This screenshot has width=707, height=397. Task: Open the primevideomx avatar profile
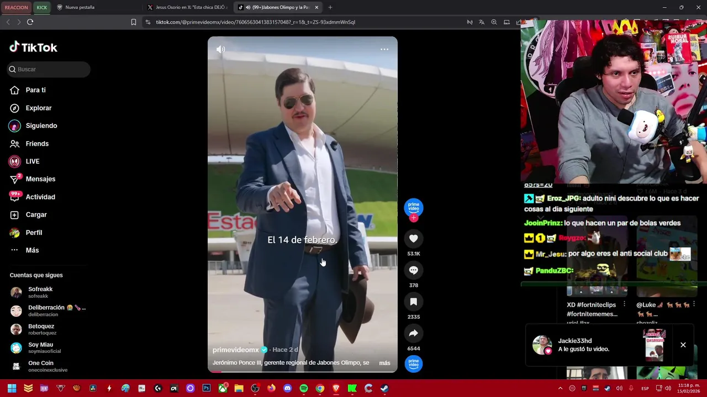point(414,207)
